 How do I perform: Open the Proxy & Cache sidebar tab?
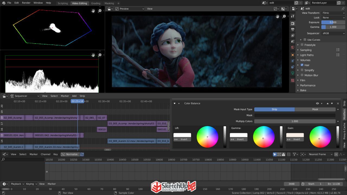[x=345, y=131]
